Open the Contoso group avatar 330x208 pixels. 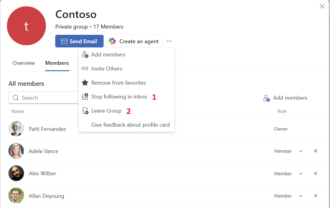(26, 26)
